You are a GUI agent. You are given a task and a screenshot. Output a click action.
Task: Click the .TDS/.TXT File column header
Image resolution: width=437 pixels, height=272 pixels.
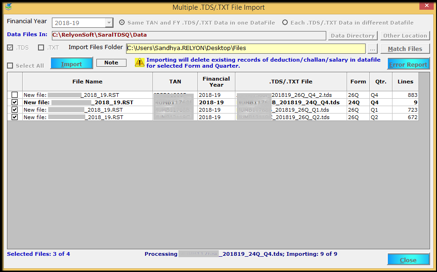(x=291, y=82)
